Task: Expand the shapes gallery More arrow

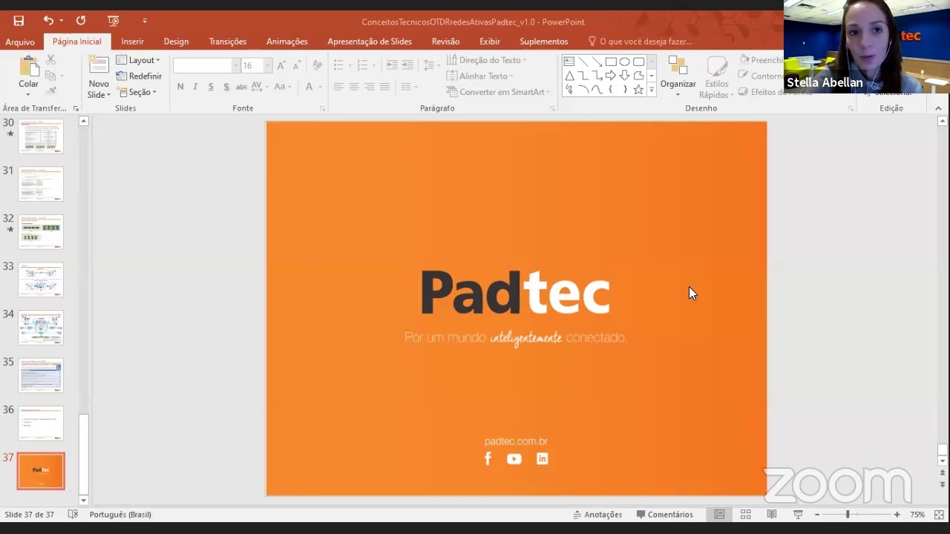Action: [x=652, y=90]
